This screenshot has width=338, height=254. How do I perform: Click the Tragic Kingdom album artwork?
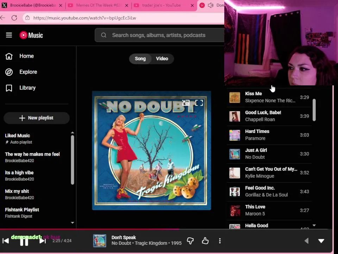tap(151, 150)
